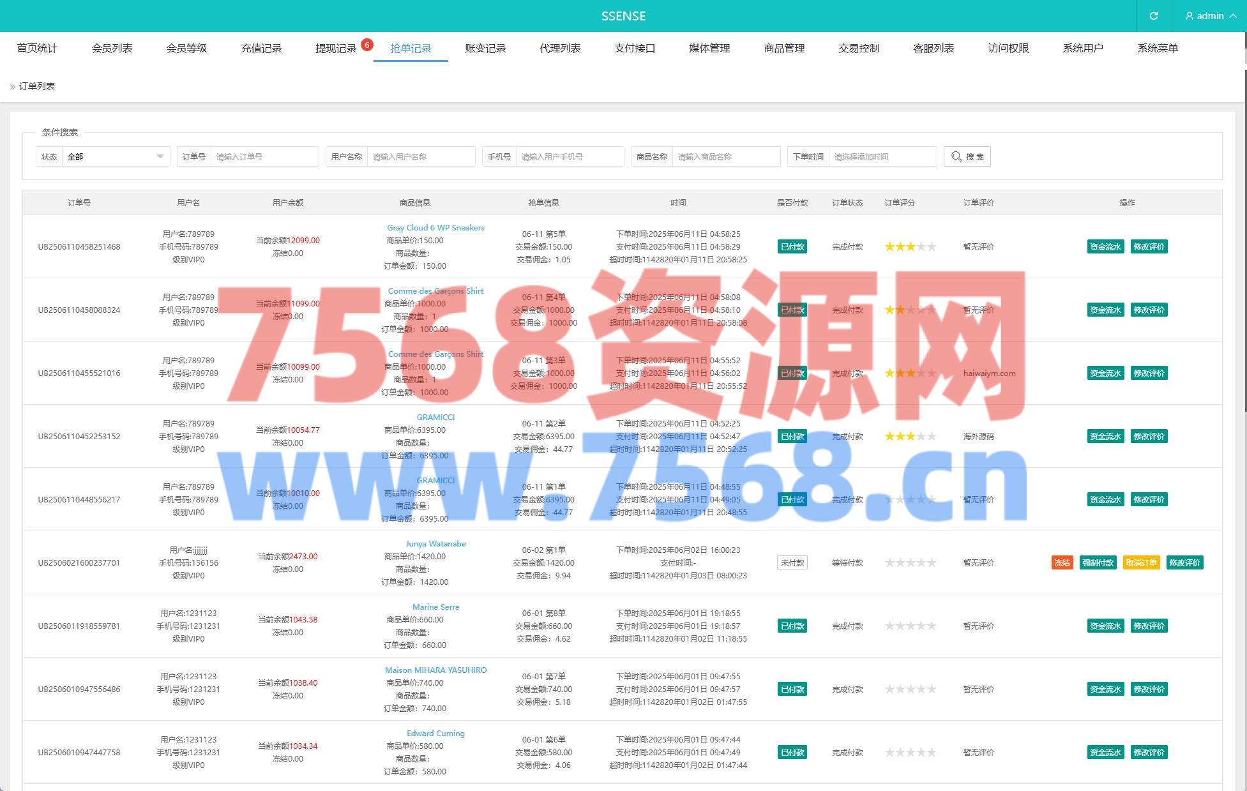Focus the 订单号 search input
Viewport: 1247px width, 791px height.
(264, 156)
